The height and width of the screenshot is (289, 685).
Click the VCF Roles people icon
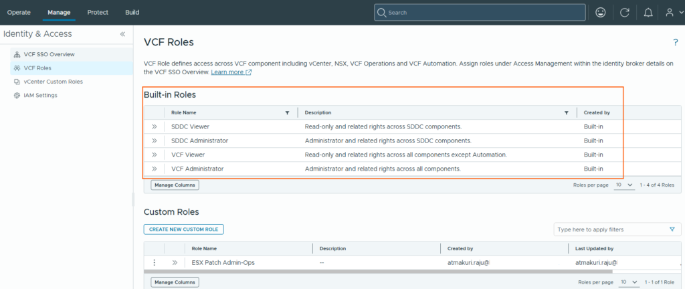17,68
